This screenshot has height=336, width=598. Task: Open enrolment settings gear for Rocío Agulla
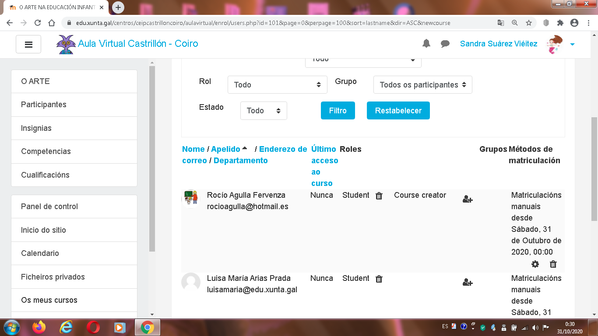tap(535, 264)
